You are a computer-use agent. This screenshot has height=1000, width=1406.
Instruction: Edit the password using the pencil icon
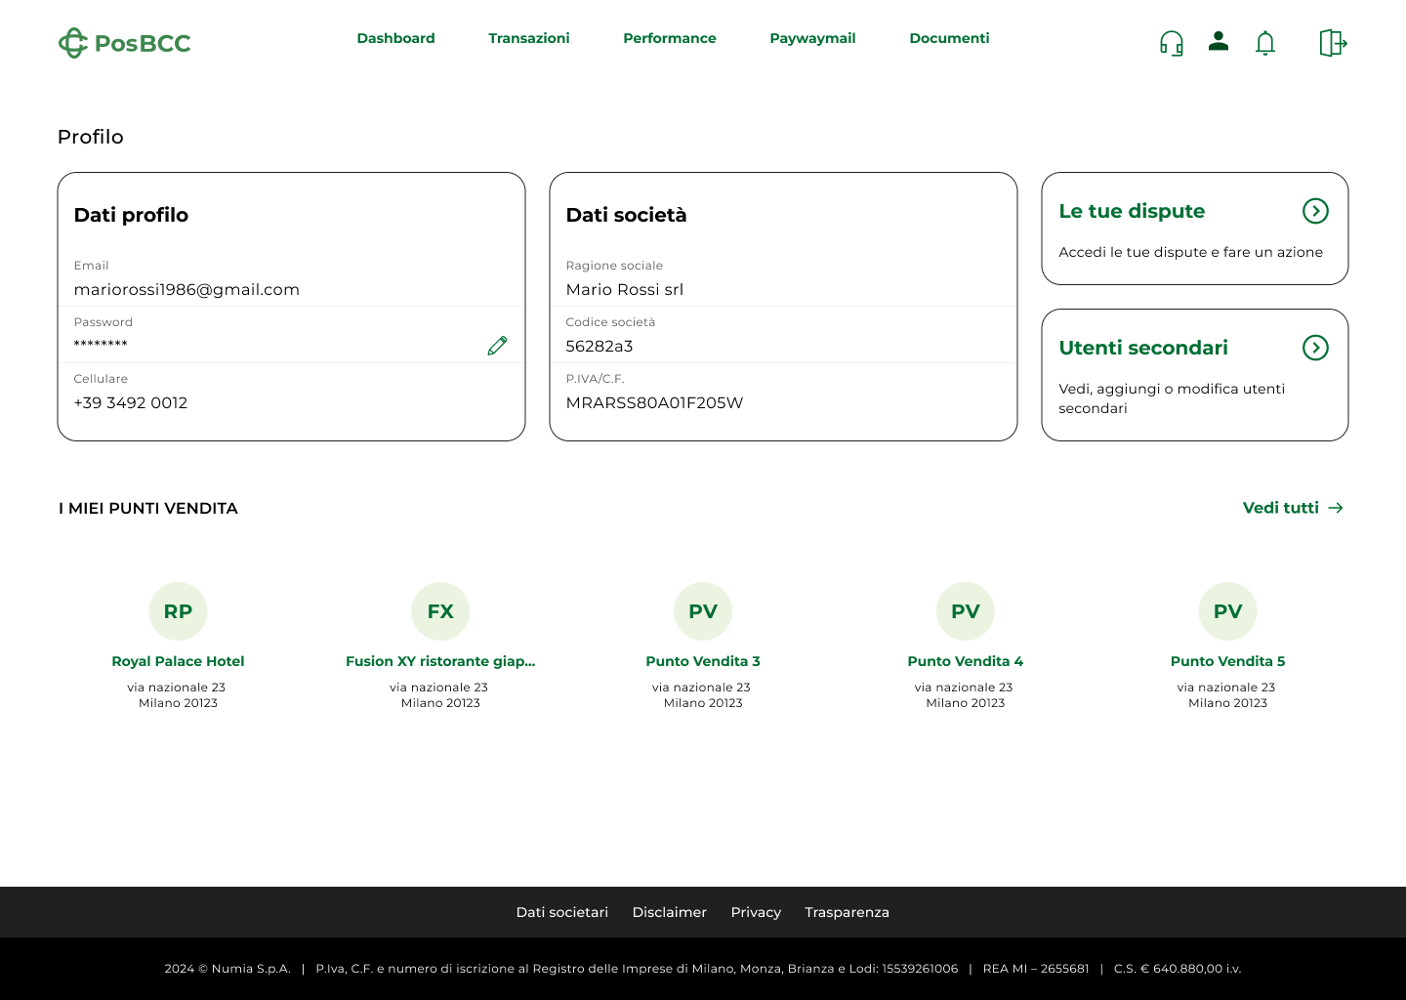[x=497, y=346]
